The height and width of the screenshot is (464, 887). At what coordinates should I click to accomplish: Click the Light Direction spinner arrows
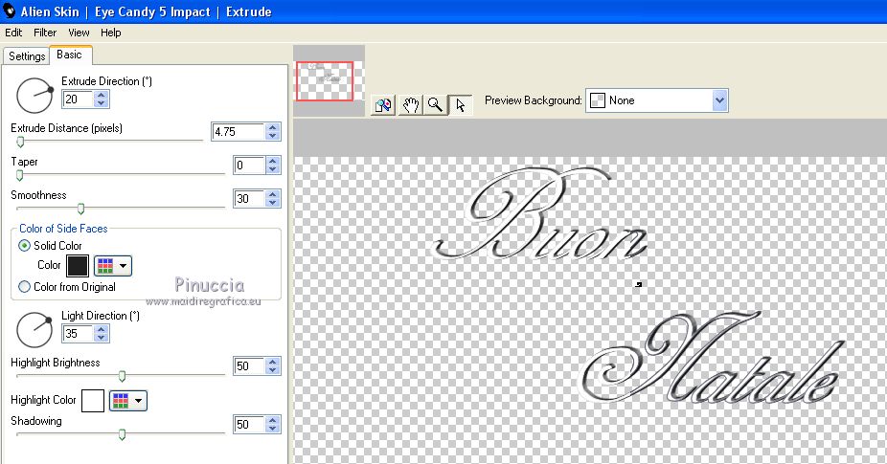[102, 333]
